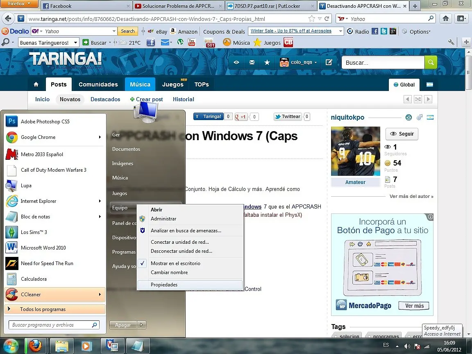Screen dimensions: 472x354
Task: Click the Twittear button
Action: click(288, 116)
